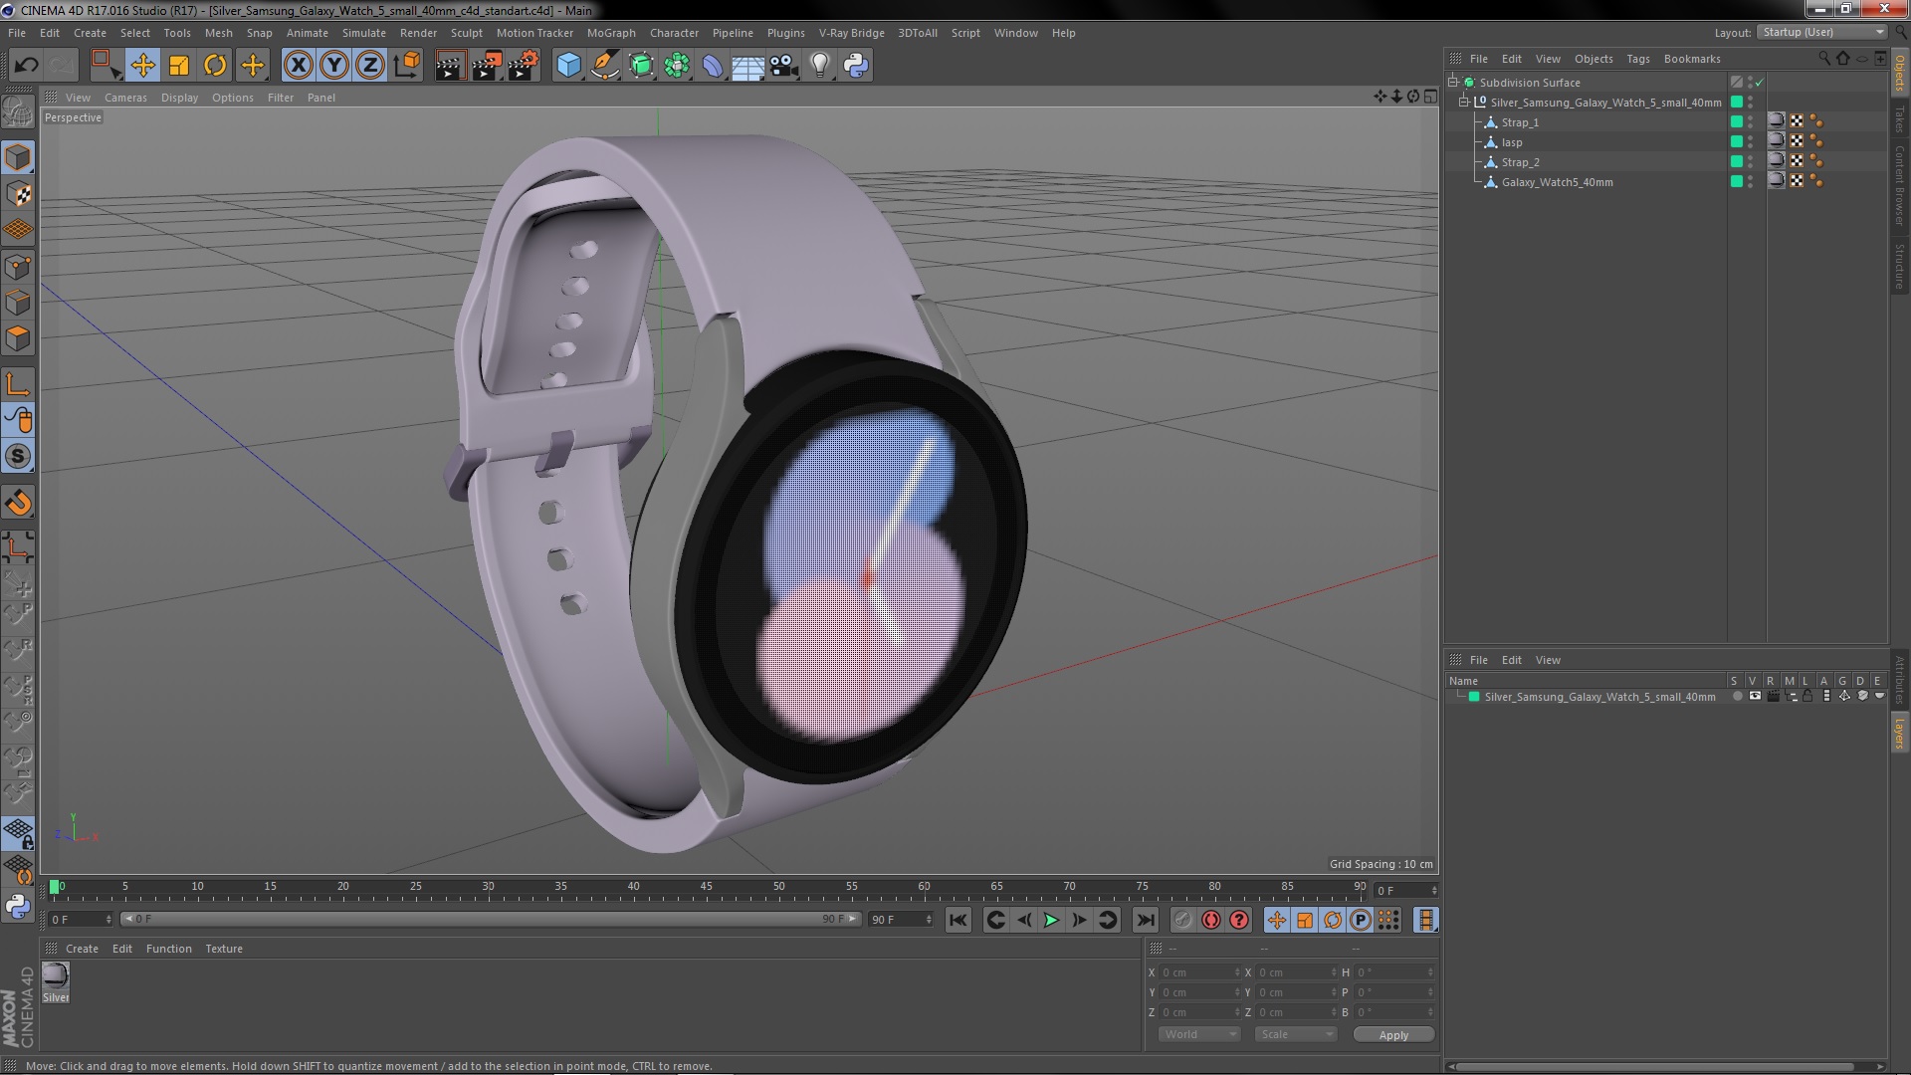Open the World coordinate dropdown
This screenshot has width=1911, height=1075.
point(1199,1035)
